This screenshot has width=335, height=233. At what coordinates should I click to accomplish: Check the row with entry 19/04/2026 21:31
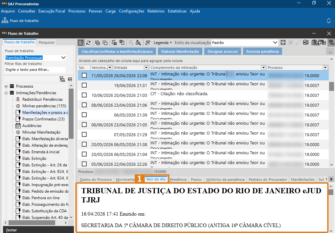(x=84, y=85)
